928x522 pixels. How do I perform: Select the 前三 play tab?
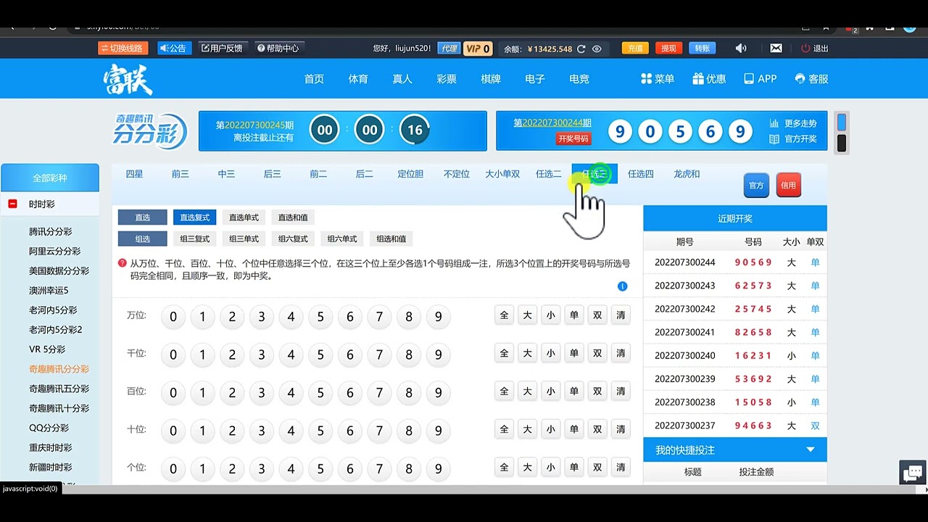[x=180, y=174]
